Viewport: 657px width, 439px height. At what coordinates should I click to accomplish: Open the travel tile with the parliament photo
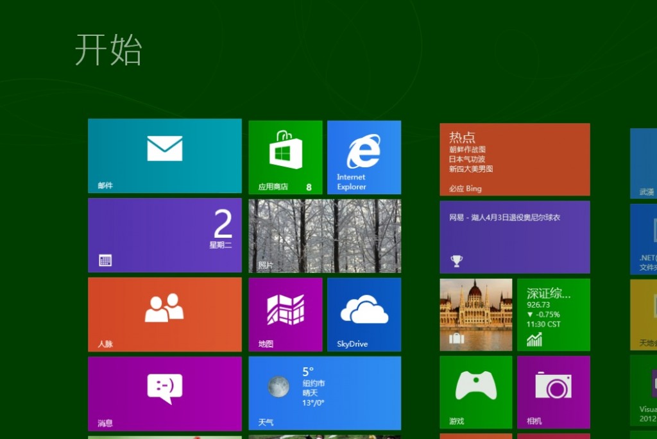(x=475, y=314)
